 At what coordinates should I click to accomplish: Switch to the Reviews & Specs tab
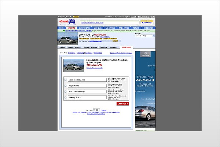[x=74, y=47]
